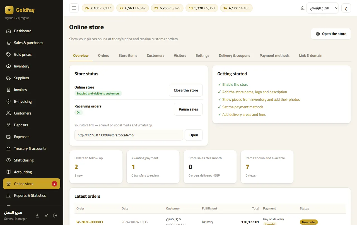Open the Store items tab
This screenshot has height=225, width=357.
[x=128, y=55]
